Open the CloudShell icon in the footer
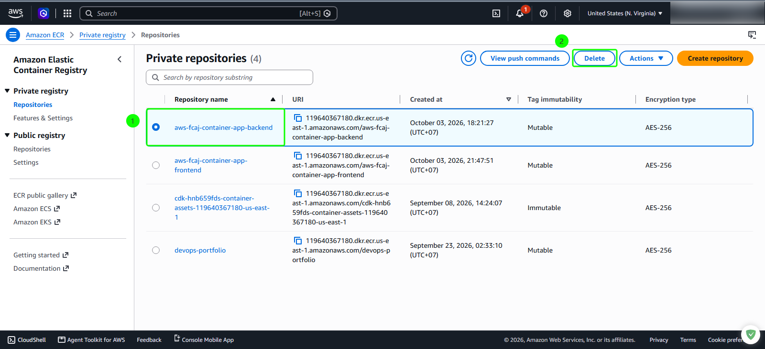The width and height of the screenshot is (765, 349). [x=12, y=340]
